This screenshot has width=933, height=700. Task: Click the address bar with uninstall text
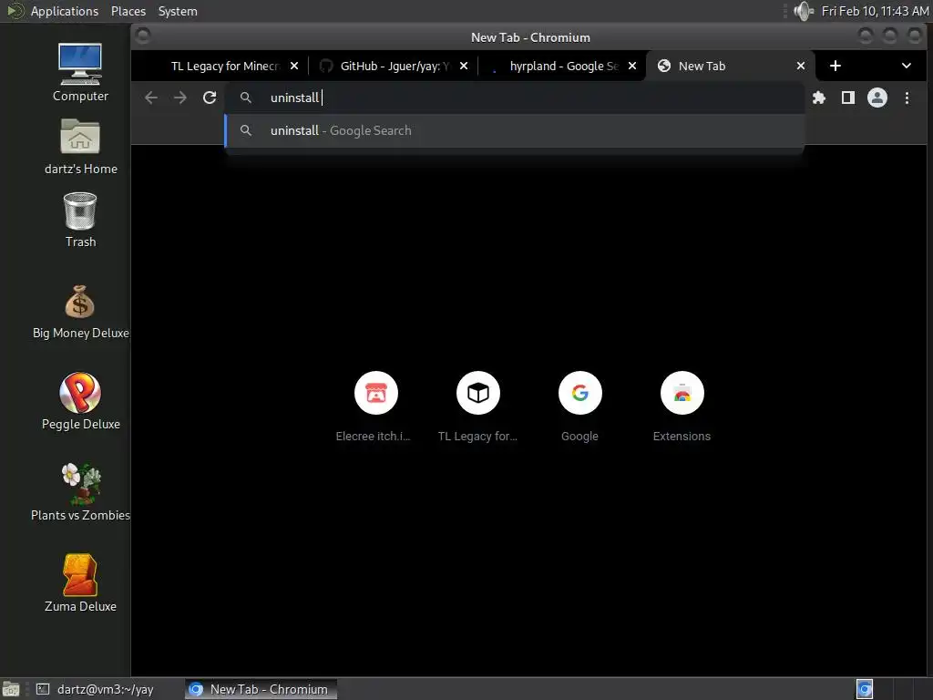(515, 98)
